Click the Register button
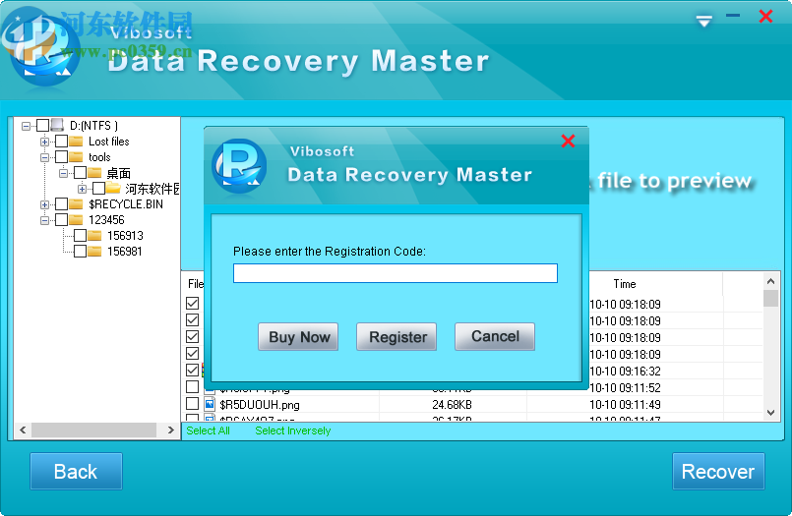Screen dimensions: 792x516 point(396,336)
